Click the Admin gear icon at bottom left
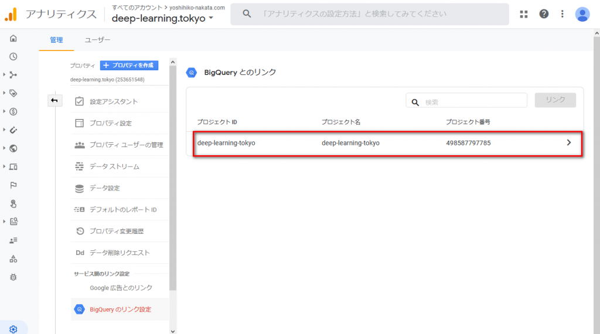The height and width of the screenshot is (334, 600). point(13,329)
